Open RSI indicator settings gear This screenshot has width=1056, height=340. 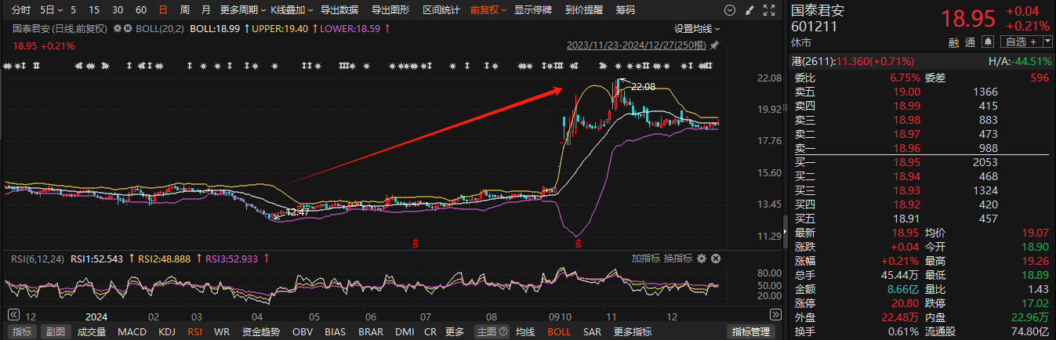pos(702,259)
